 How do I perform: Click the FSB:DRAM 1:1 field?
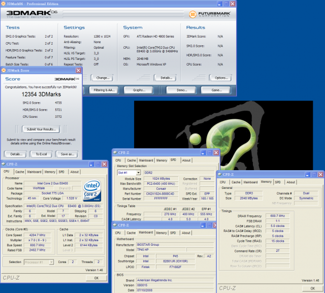[278, 221]
